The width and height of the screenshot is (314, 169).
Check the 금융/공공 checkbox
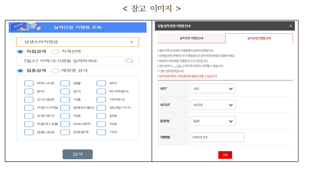(x=29, y=132)
